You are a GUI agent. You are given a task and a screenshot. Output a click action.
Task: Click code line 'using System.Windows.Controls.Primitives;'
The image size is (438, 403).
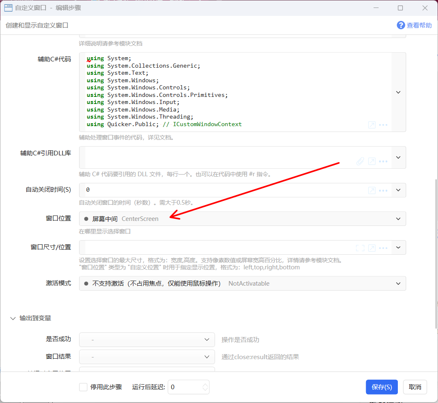pyautogui.click(x=157, y=95)
